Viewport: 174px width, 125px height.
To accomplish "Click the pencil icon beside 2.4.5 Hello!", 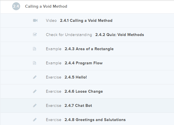I will (x=35, y=77).
